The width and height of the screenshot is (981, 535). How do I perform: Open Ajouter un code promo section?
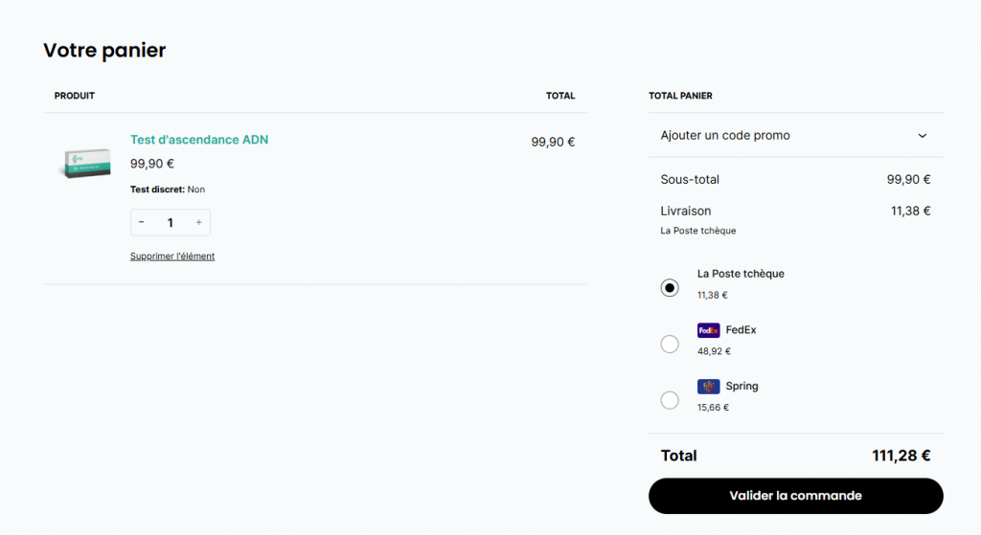pos(725,136)
